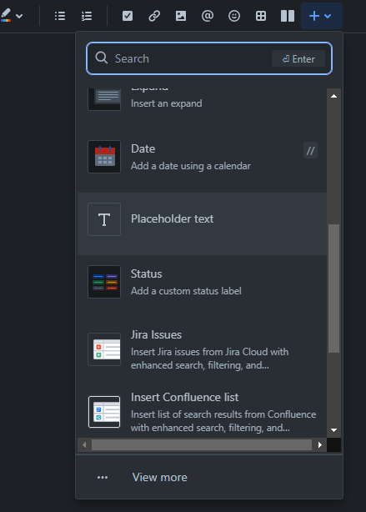Insert a numbered list

pos(87,16)
